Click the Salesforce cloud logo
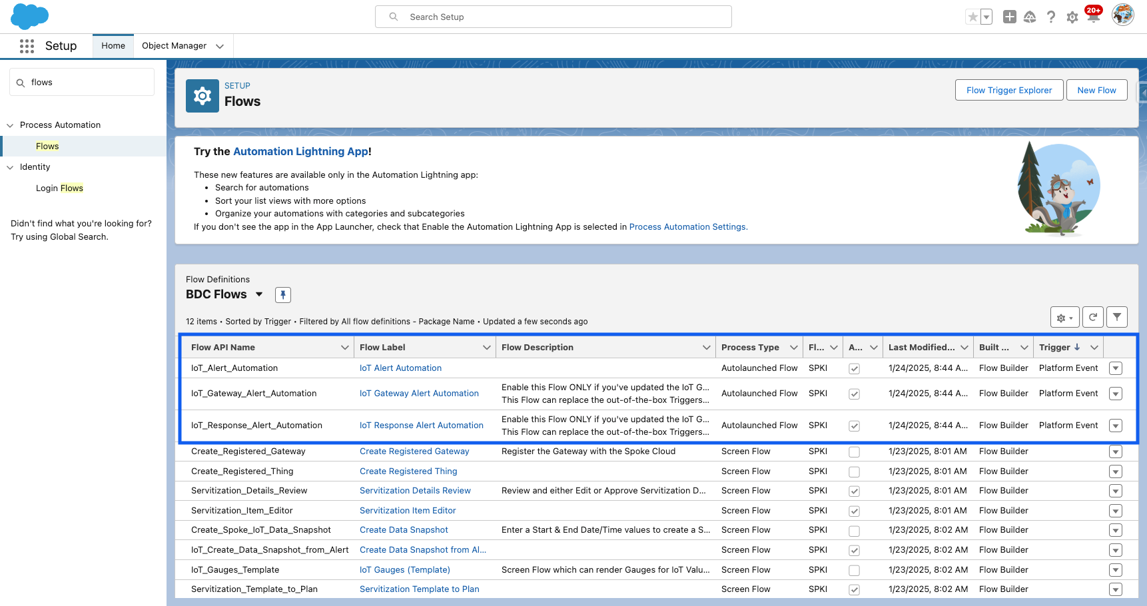Screen dimensions: 1147x606 (x=30, y=16)
